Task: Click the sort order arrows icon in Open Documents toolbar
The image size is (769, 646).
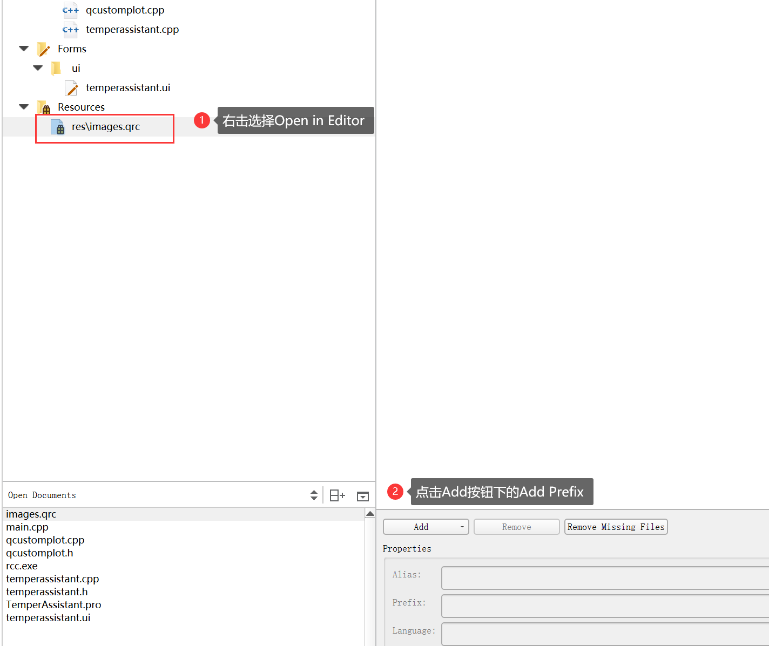Action: click(314, 495)
